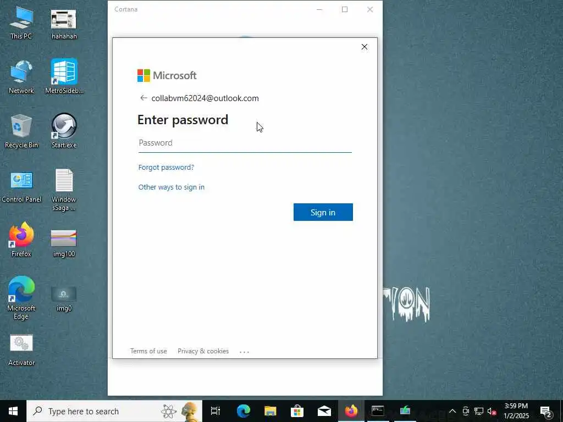Click the Meet Now tray icon
Viewport: 563px width, 422px height.
click(466, 411)
